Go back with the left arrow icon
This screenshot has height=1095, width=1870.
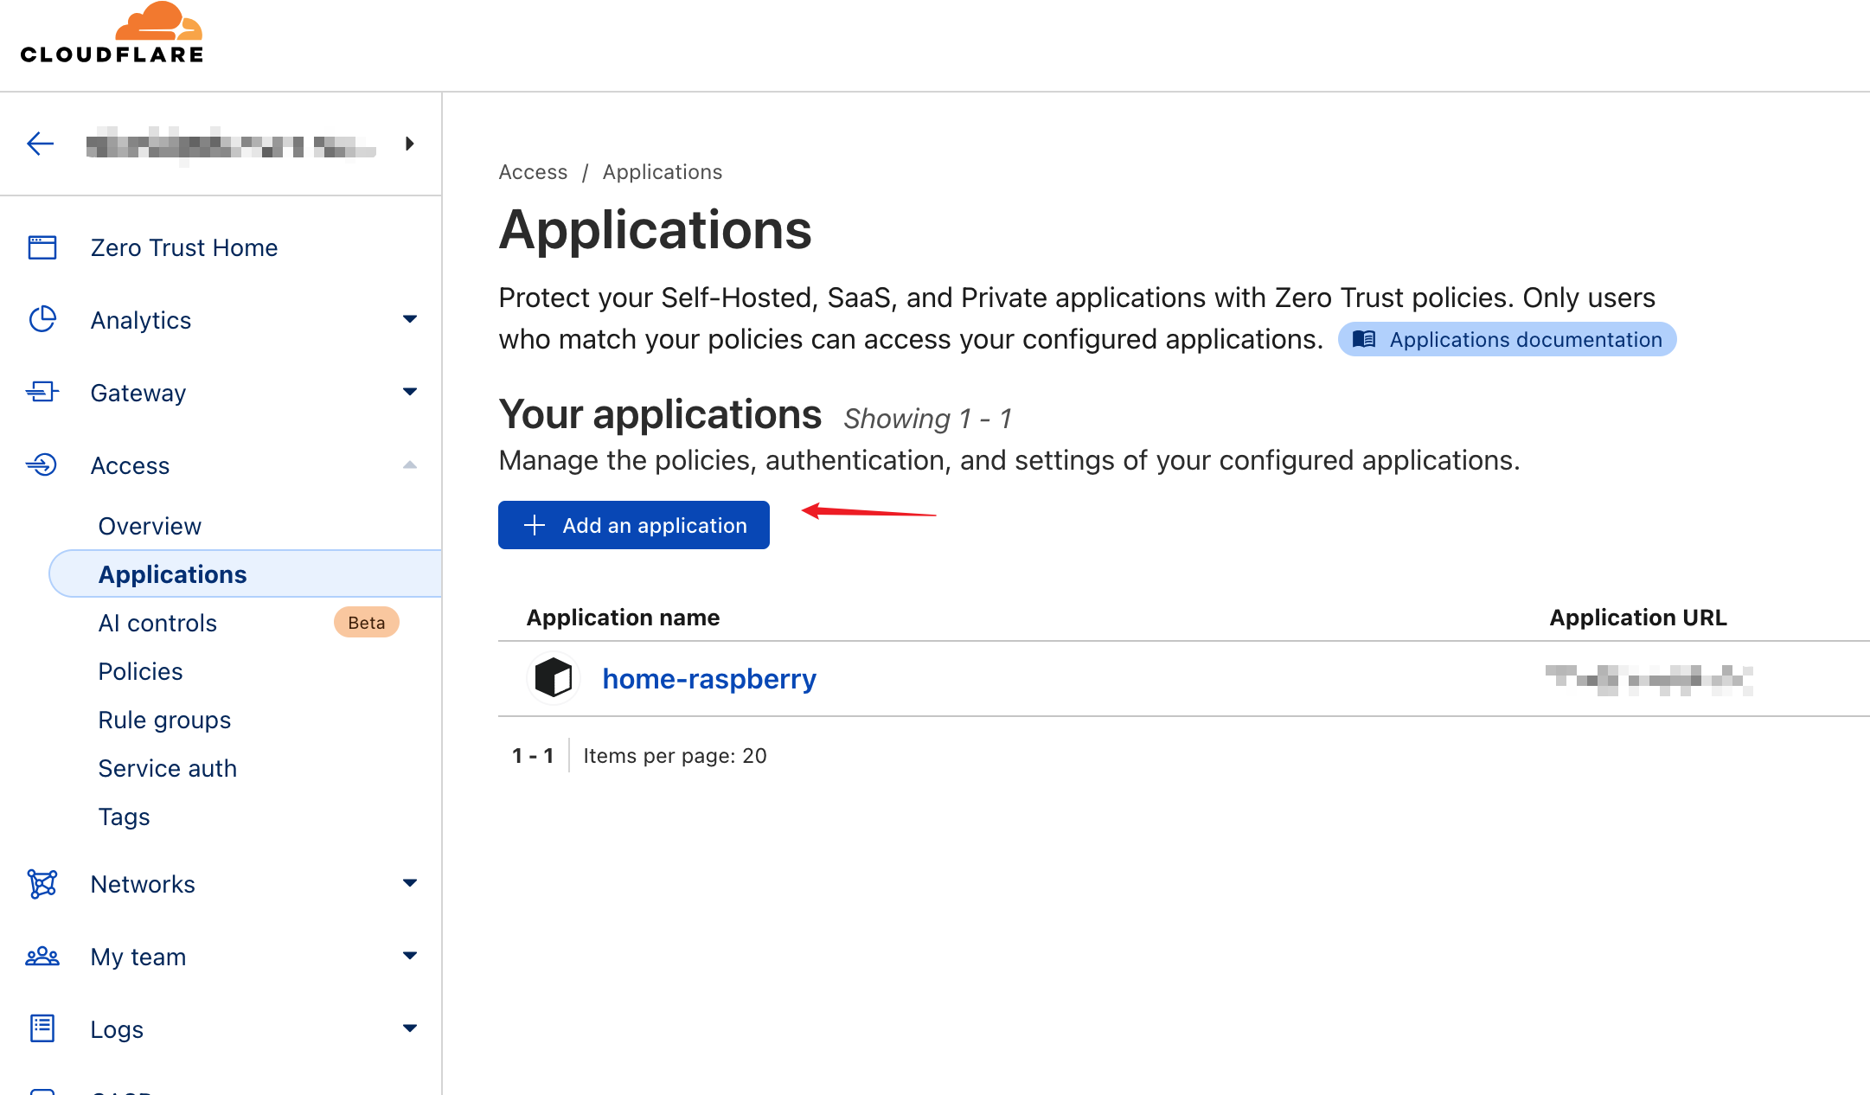coord(41,144)
